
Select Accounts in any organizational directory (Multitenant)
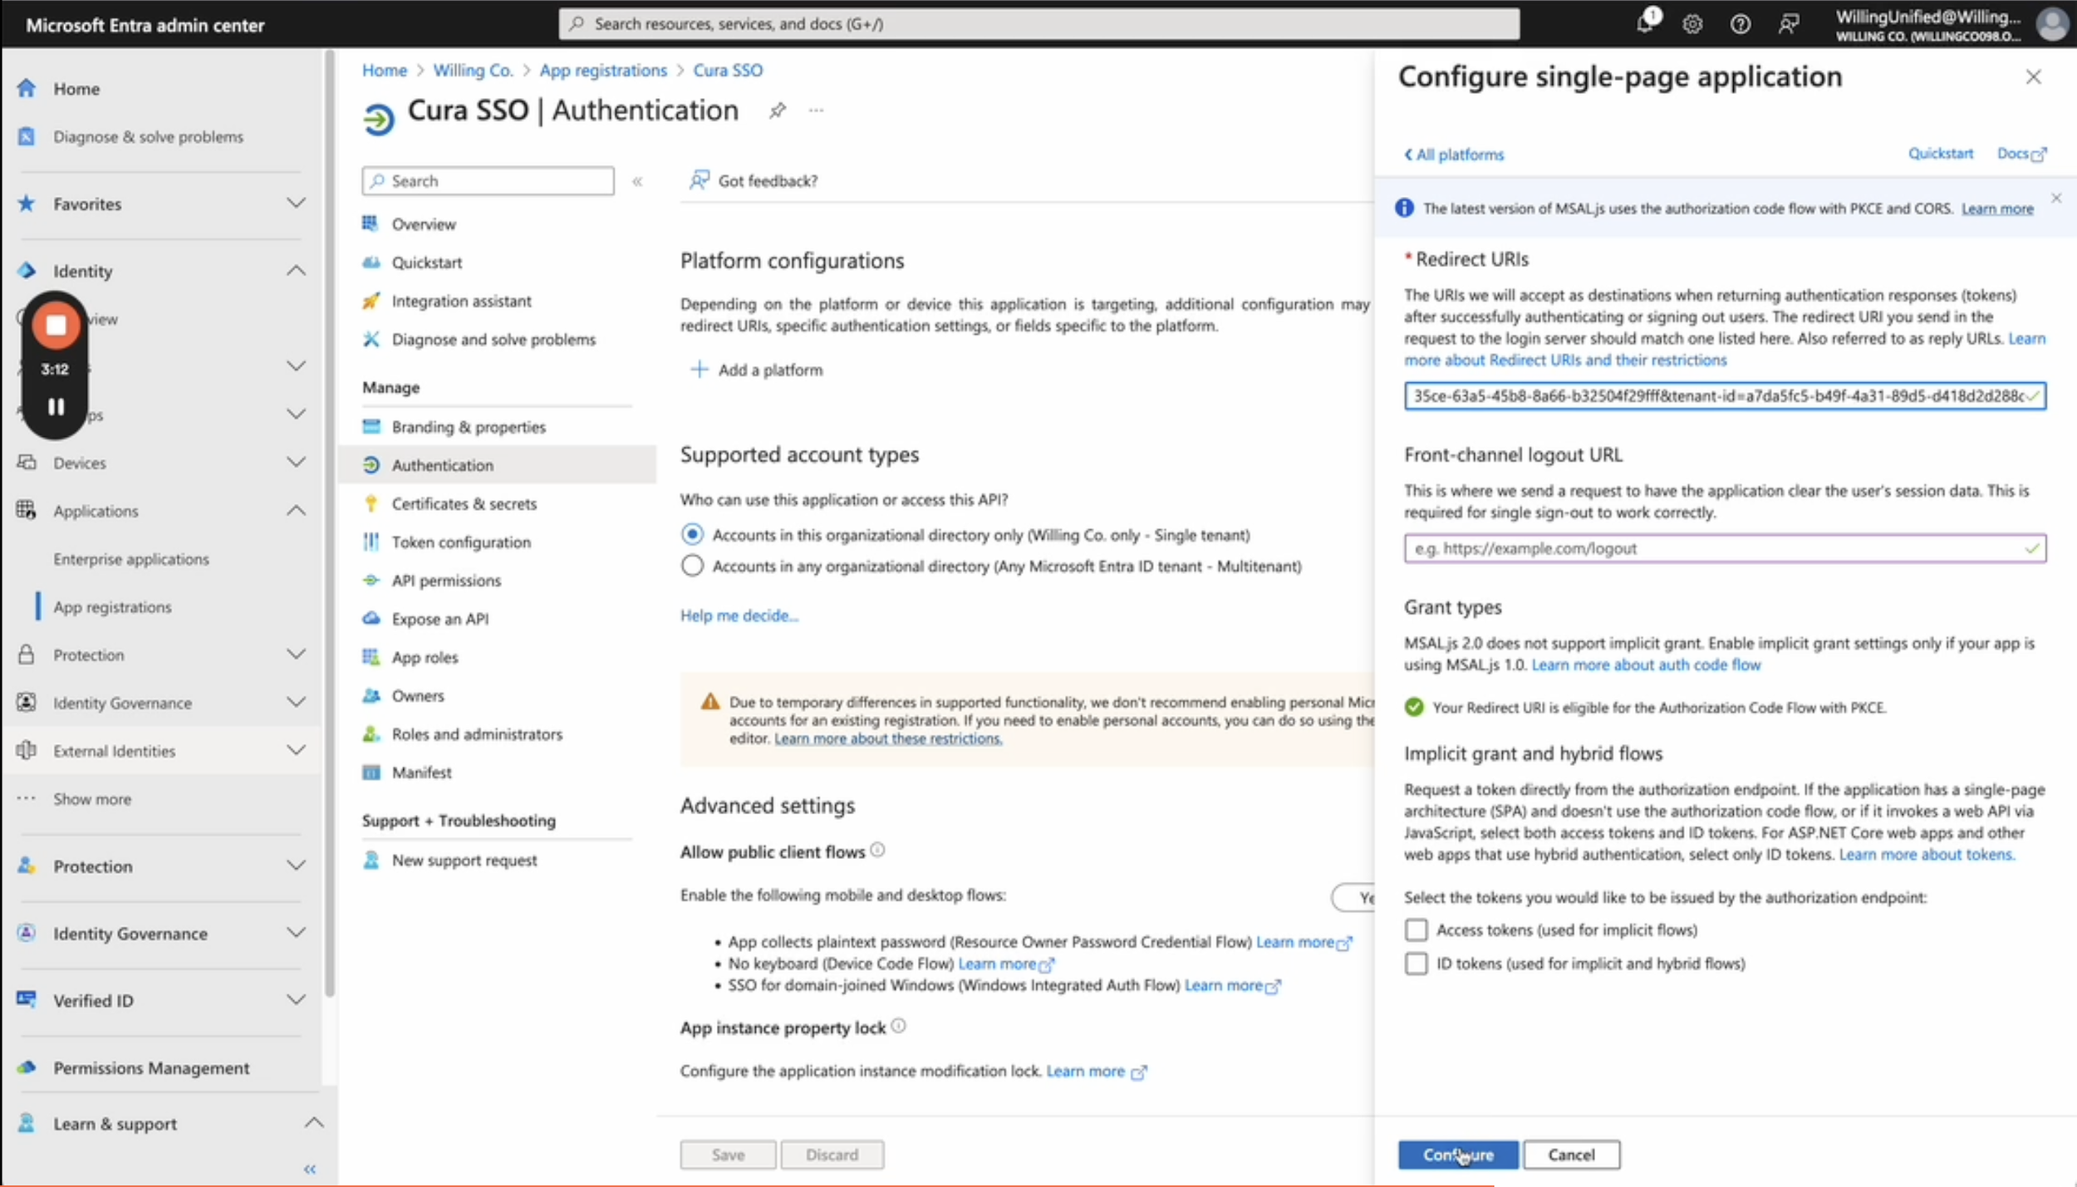pos(691,566)
